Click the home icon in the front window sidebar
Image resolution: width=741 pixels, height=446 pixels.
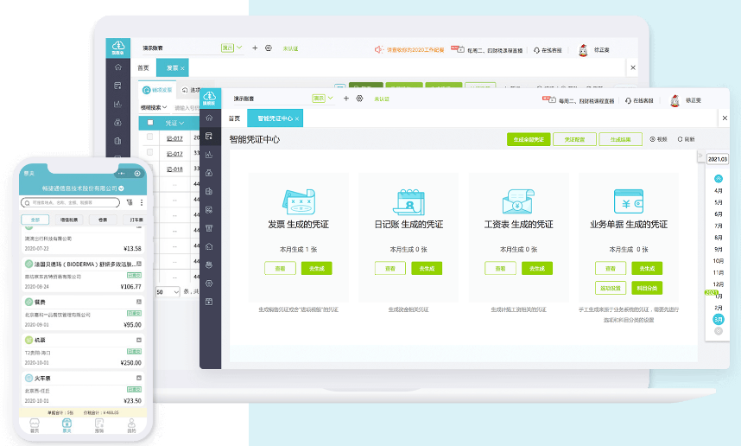[209, 118]
